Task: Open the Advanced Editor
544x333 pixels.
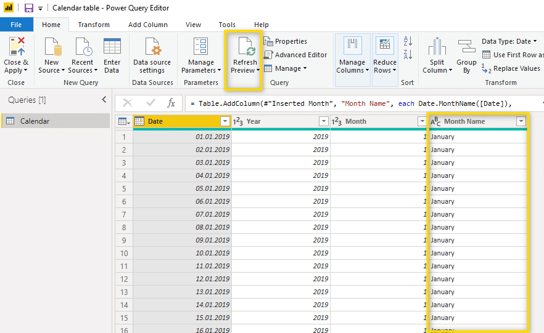Action: (295, 55)
